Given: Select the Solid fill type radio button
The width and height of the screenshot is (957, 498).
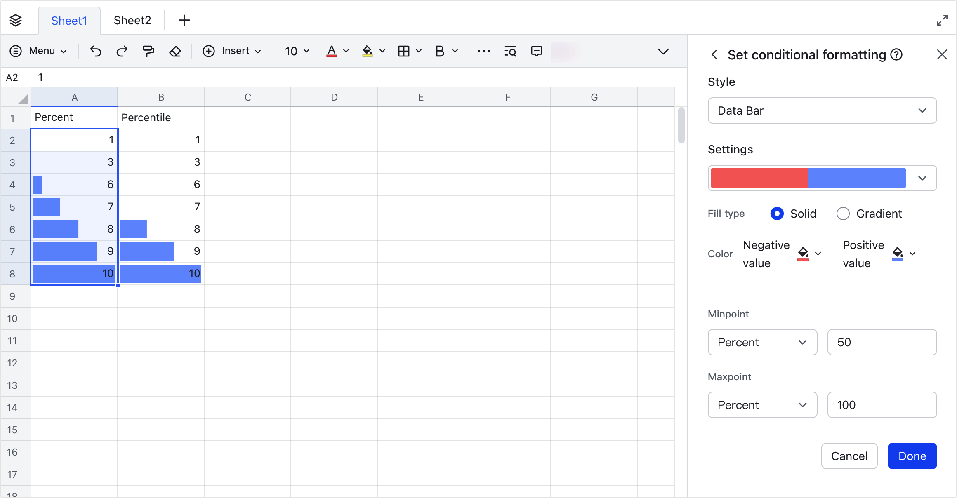Looking at the screenshot, I should 777,214.
